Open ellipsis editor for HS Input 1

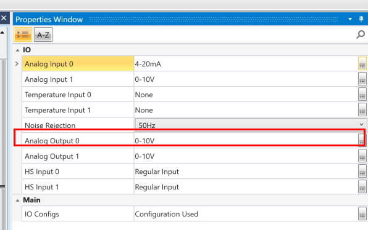(362, 186)
